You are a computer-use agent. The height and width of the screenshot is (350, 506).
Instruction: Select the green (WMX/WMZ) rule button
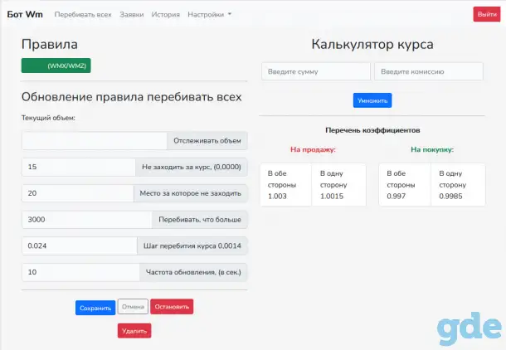click(x=56, y=66)
